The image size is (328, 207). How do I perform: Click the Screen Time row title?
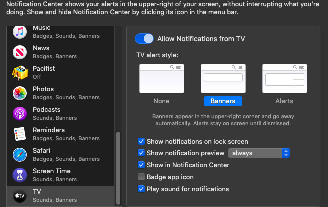tap(51, 171)
